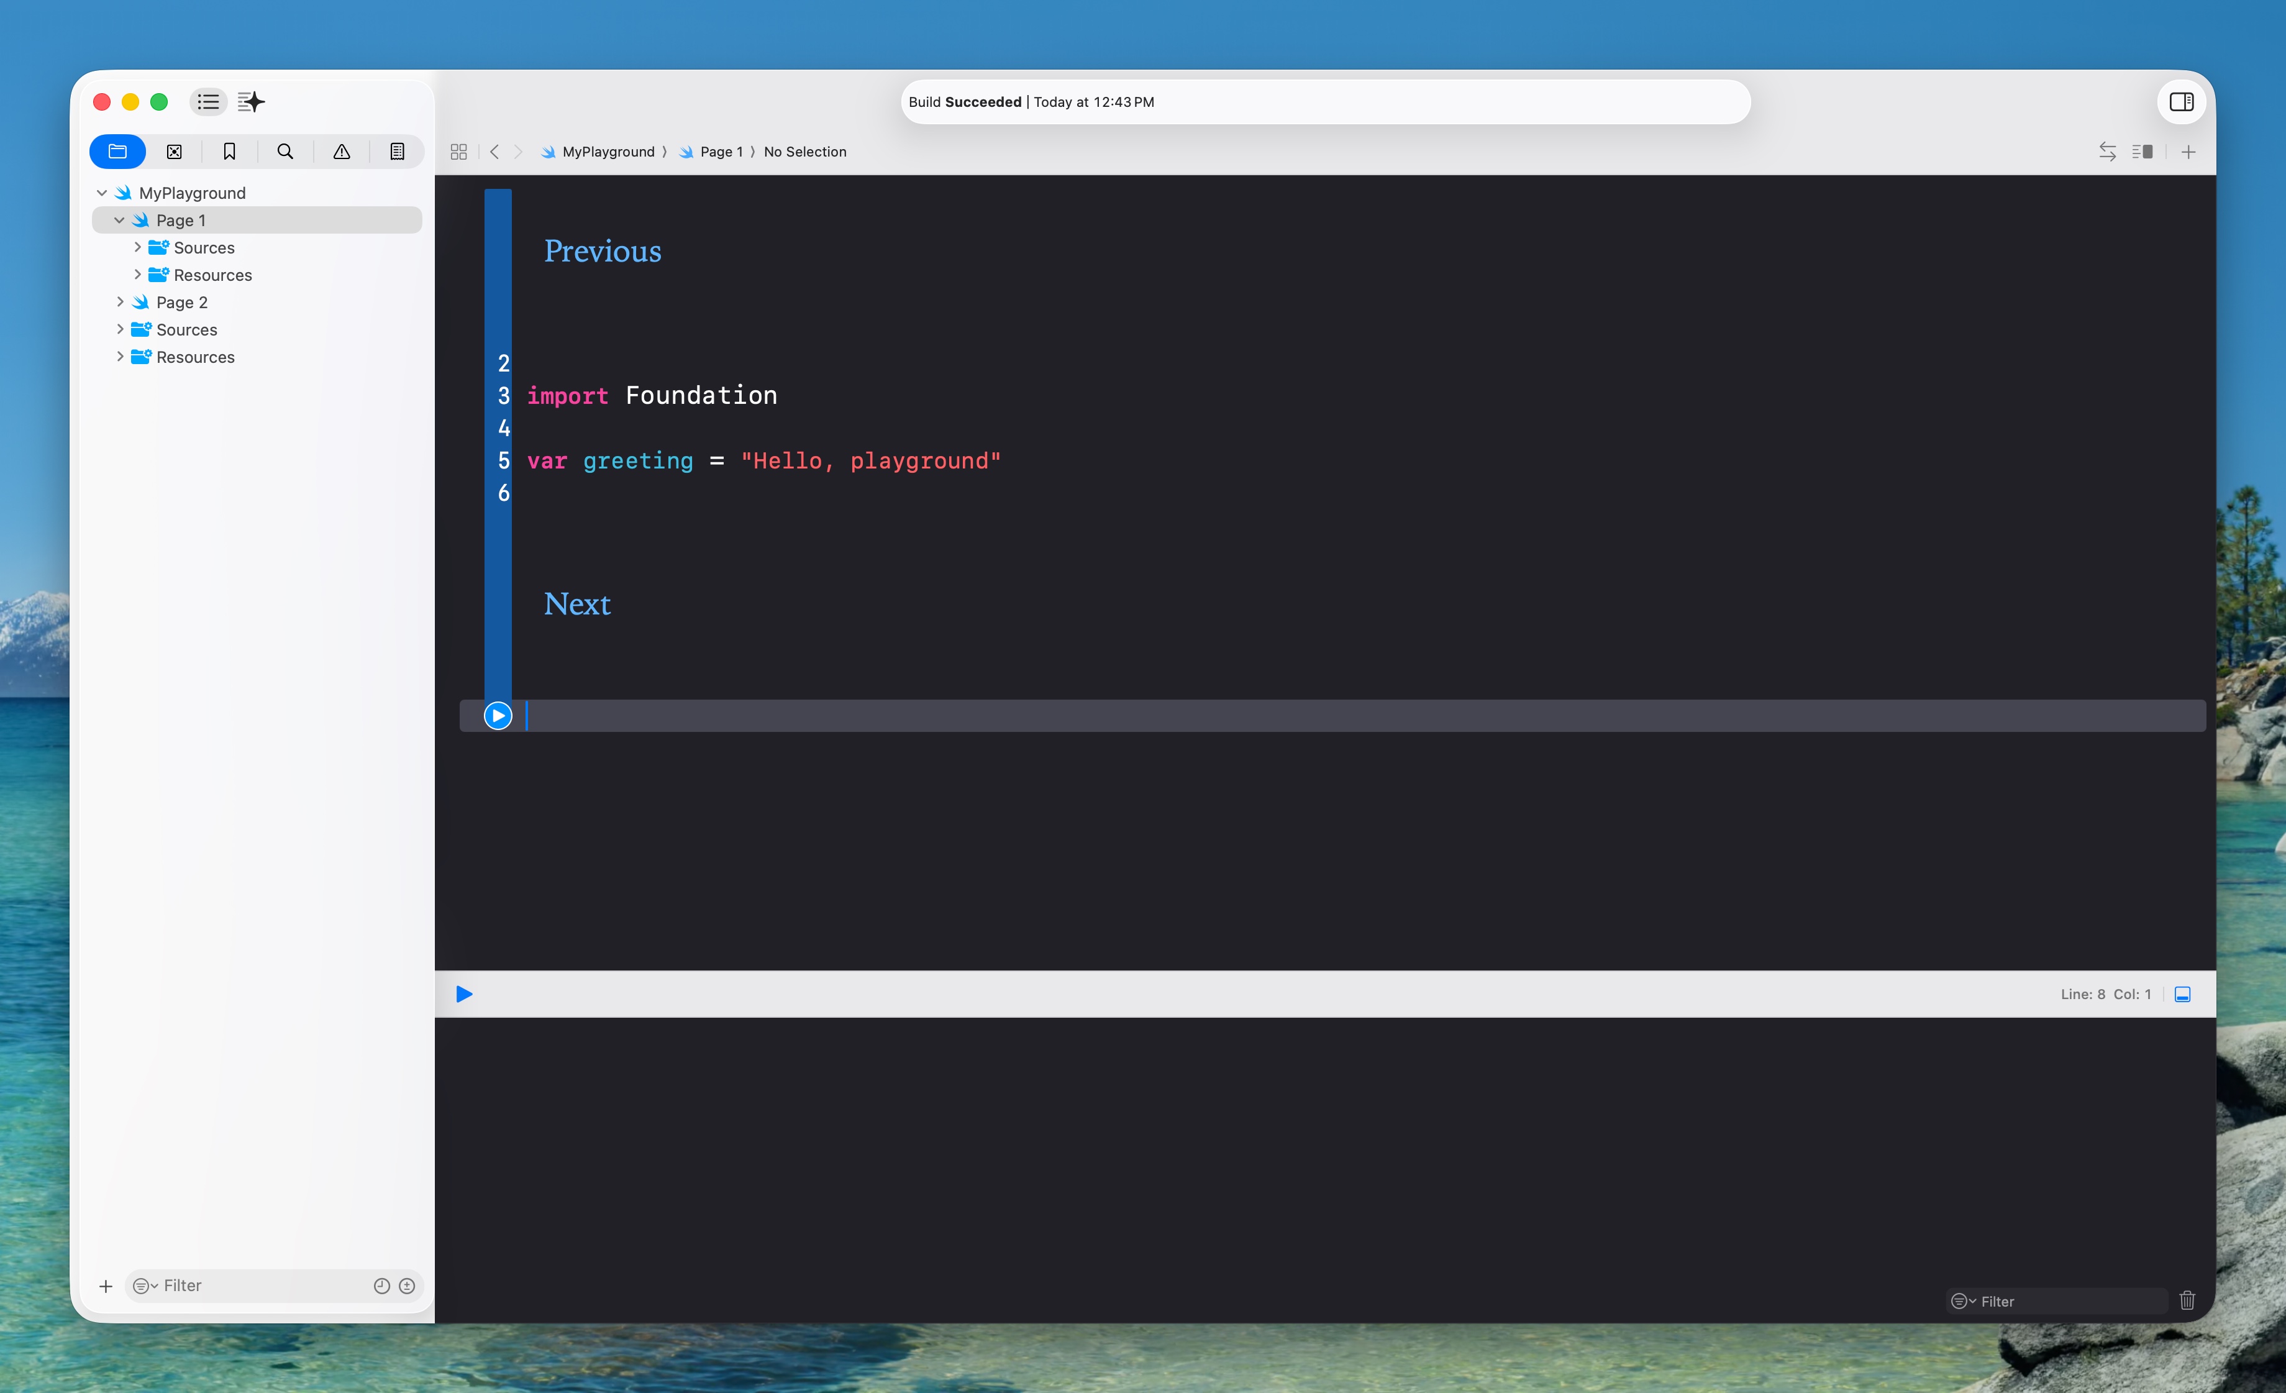Click the Build Succeeded status bar
The width and height of the screenshot is (2286, 1393).
coord(1326,102)
